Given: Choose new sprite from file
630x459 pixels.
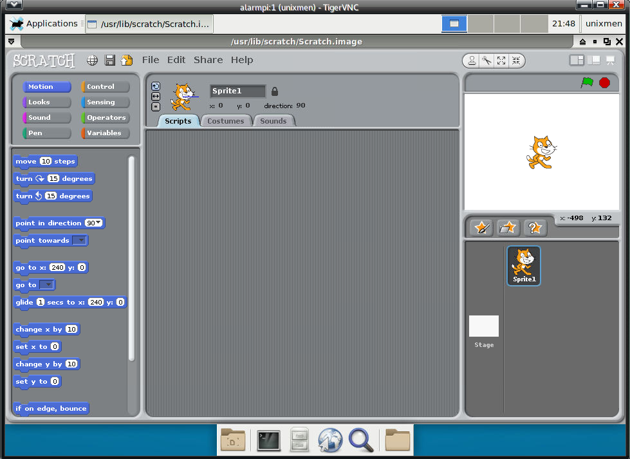Looking at the screenshot, I should tap(508, 229).
